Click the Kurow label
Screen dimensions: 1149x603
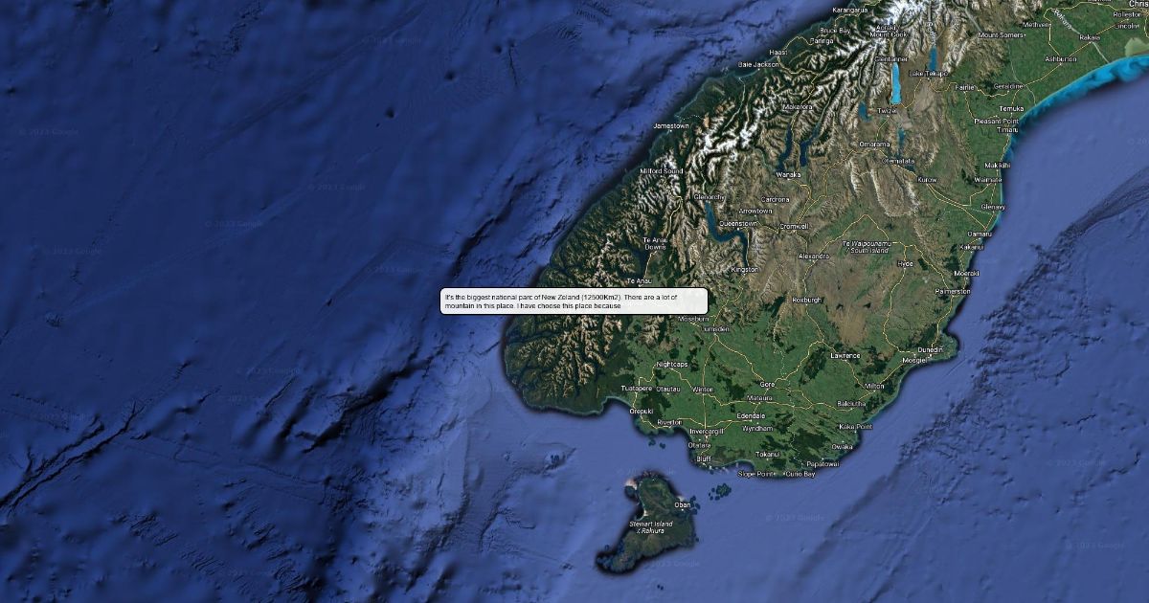coord(927,180)
